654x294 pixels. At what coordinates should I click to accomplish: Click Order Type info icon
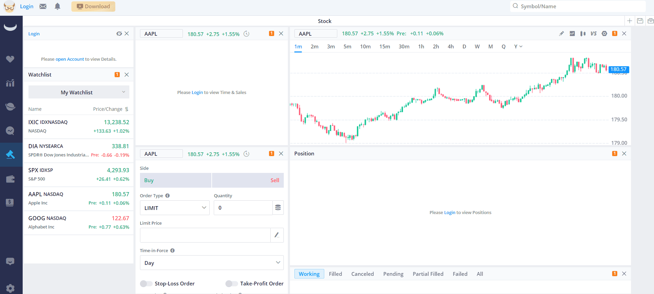167,196
